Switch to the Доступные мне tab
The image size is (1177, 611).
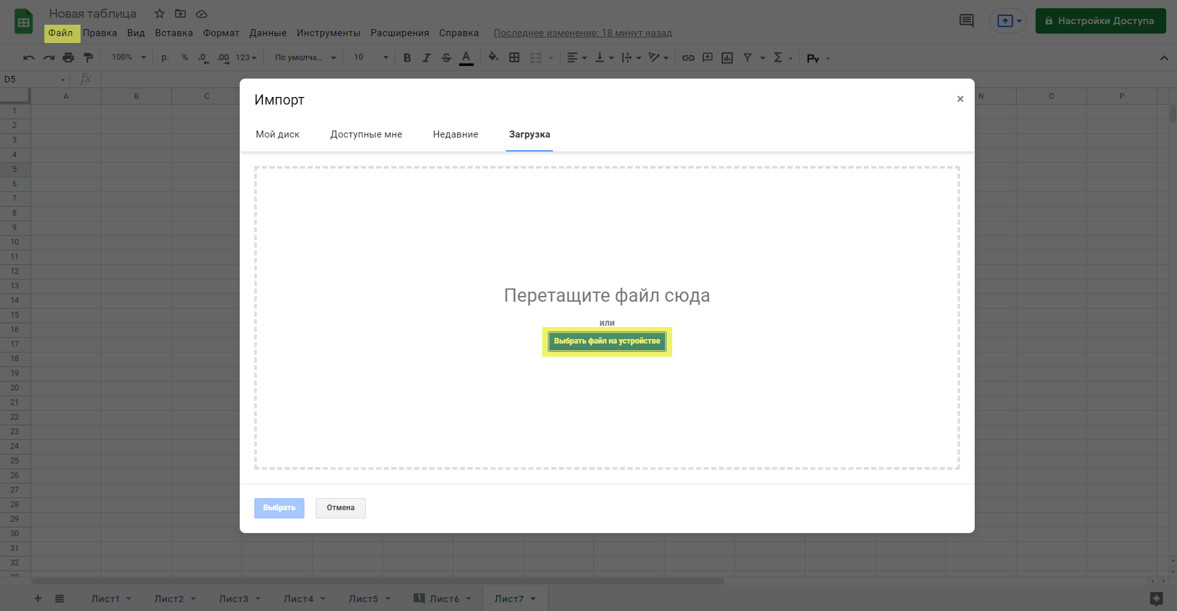(x=366, y=134)
